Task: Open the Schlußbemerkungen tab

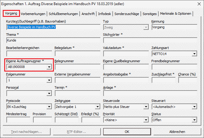Action: pos(63,14)
